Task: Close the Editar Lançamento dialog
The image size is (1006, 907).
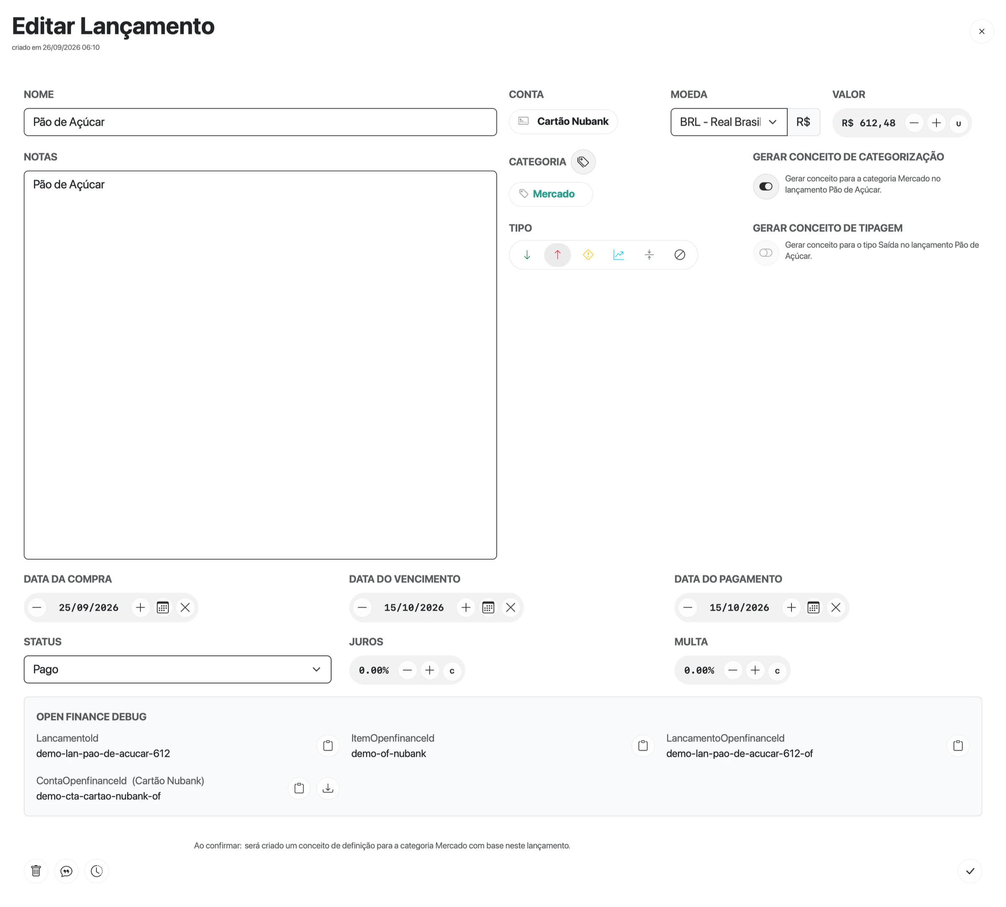Action: click(982, 31)
